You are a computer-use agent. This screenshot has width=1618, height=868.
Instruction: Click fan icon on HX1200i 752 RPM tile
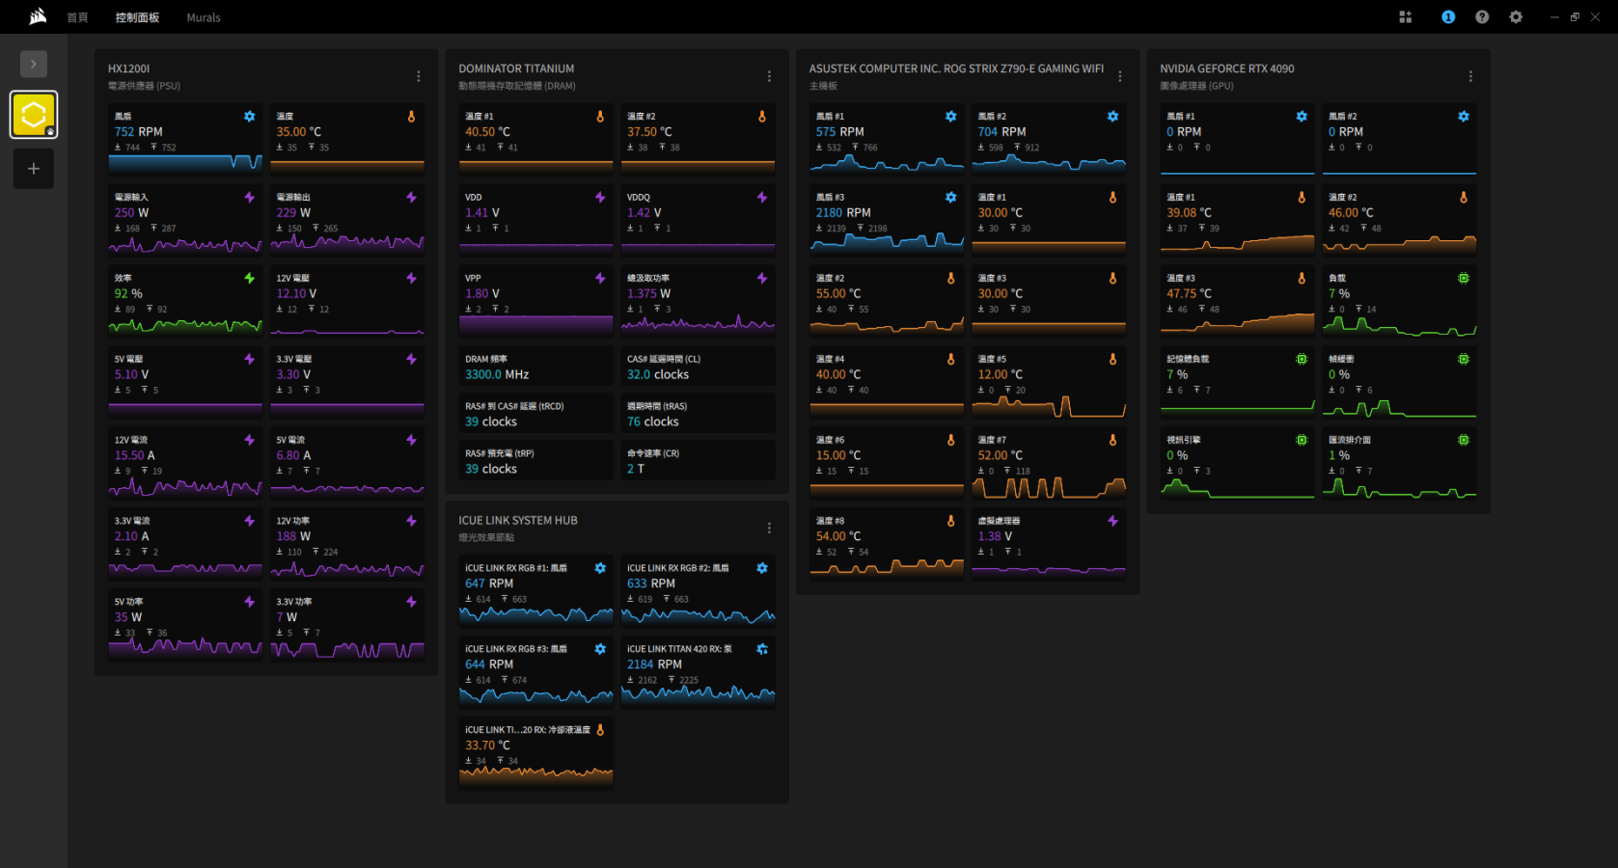[x=250, y=117]
